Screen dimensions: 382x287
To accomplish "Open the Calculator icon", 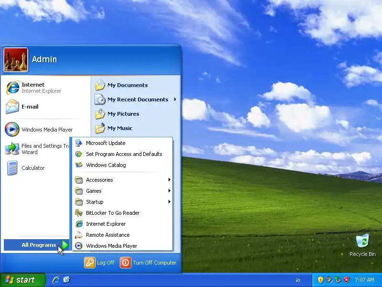I will pyautogui.click(x=12, y=168).
